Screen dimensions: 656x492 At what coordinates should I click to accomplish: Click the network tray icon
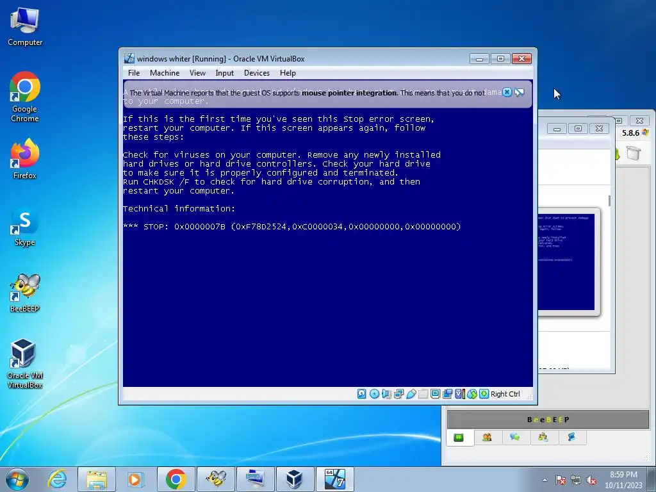pos(576,480)
